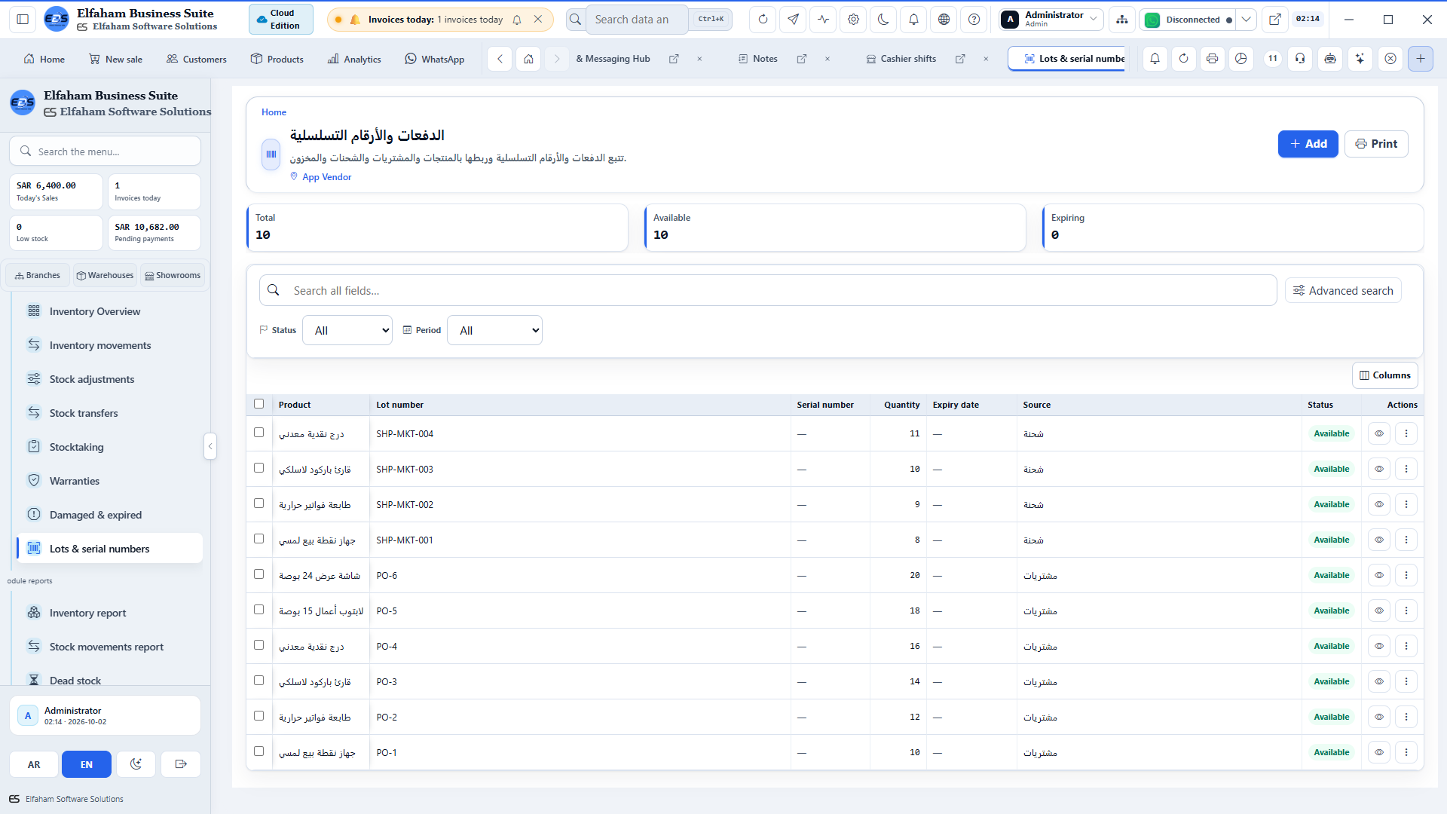The width and height of the screenshot is (1447, 814).
Task: Go to home icon in tab bar
Action: point(529,59)
